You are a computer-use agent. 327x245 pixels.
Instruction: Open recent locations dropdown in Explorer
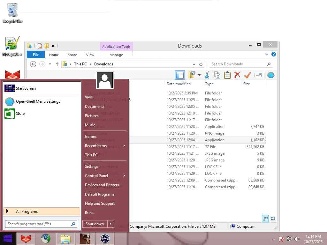click(50, 64)
